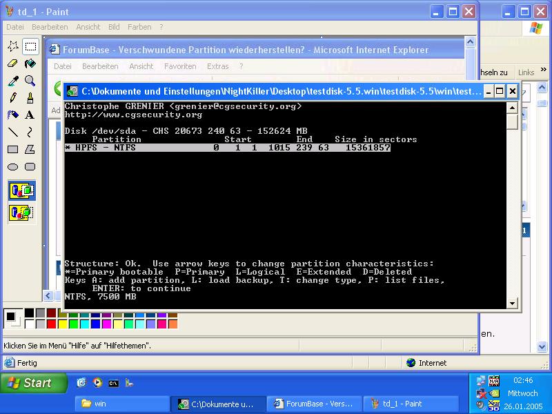The width and height of the screenshot is (552, 414).
Task: Open the console window's system menu icon
Action: click(72, 91)
